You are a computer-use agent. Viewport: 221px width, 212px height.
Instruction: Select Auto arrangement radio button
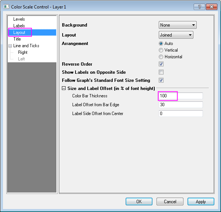pyautogui.click(x=161, y=44)
